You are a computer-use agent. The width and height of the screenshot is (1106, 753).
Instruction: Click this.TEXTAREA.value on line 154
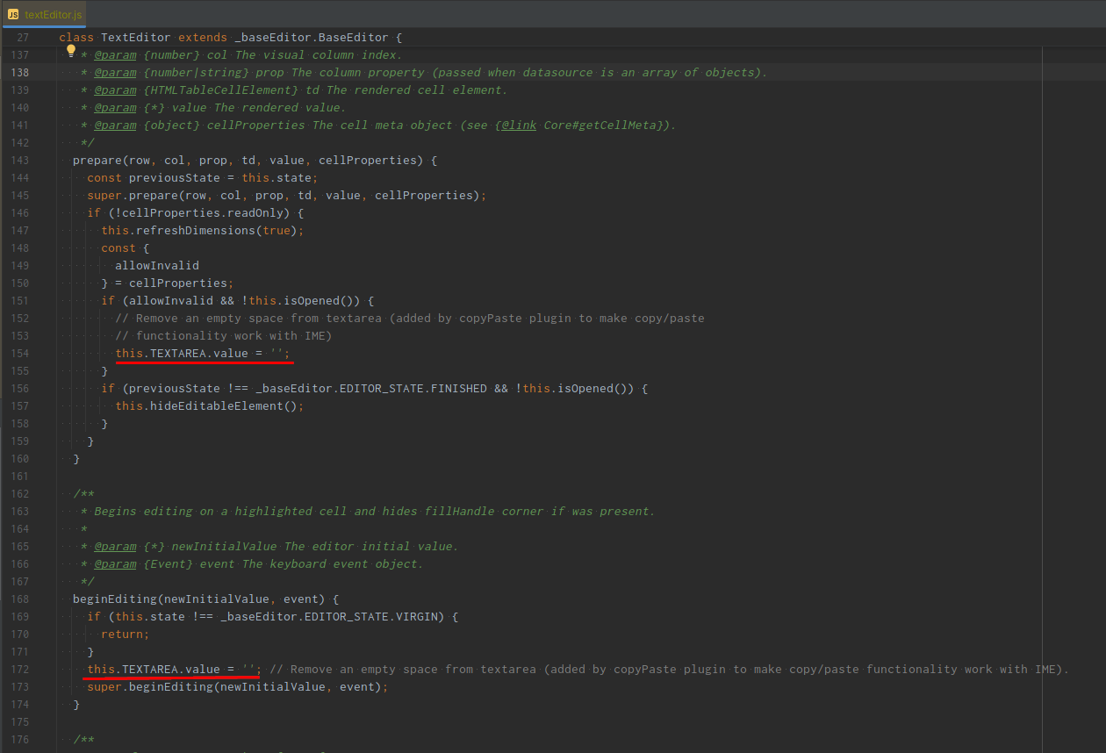182,353
